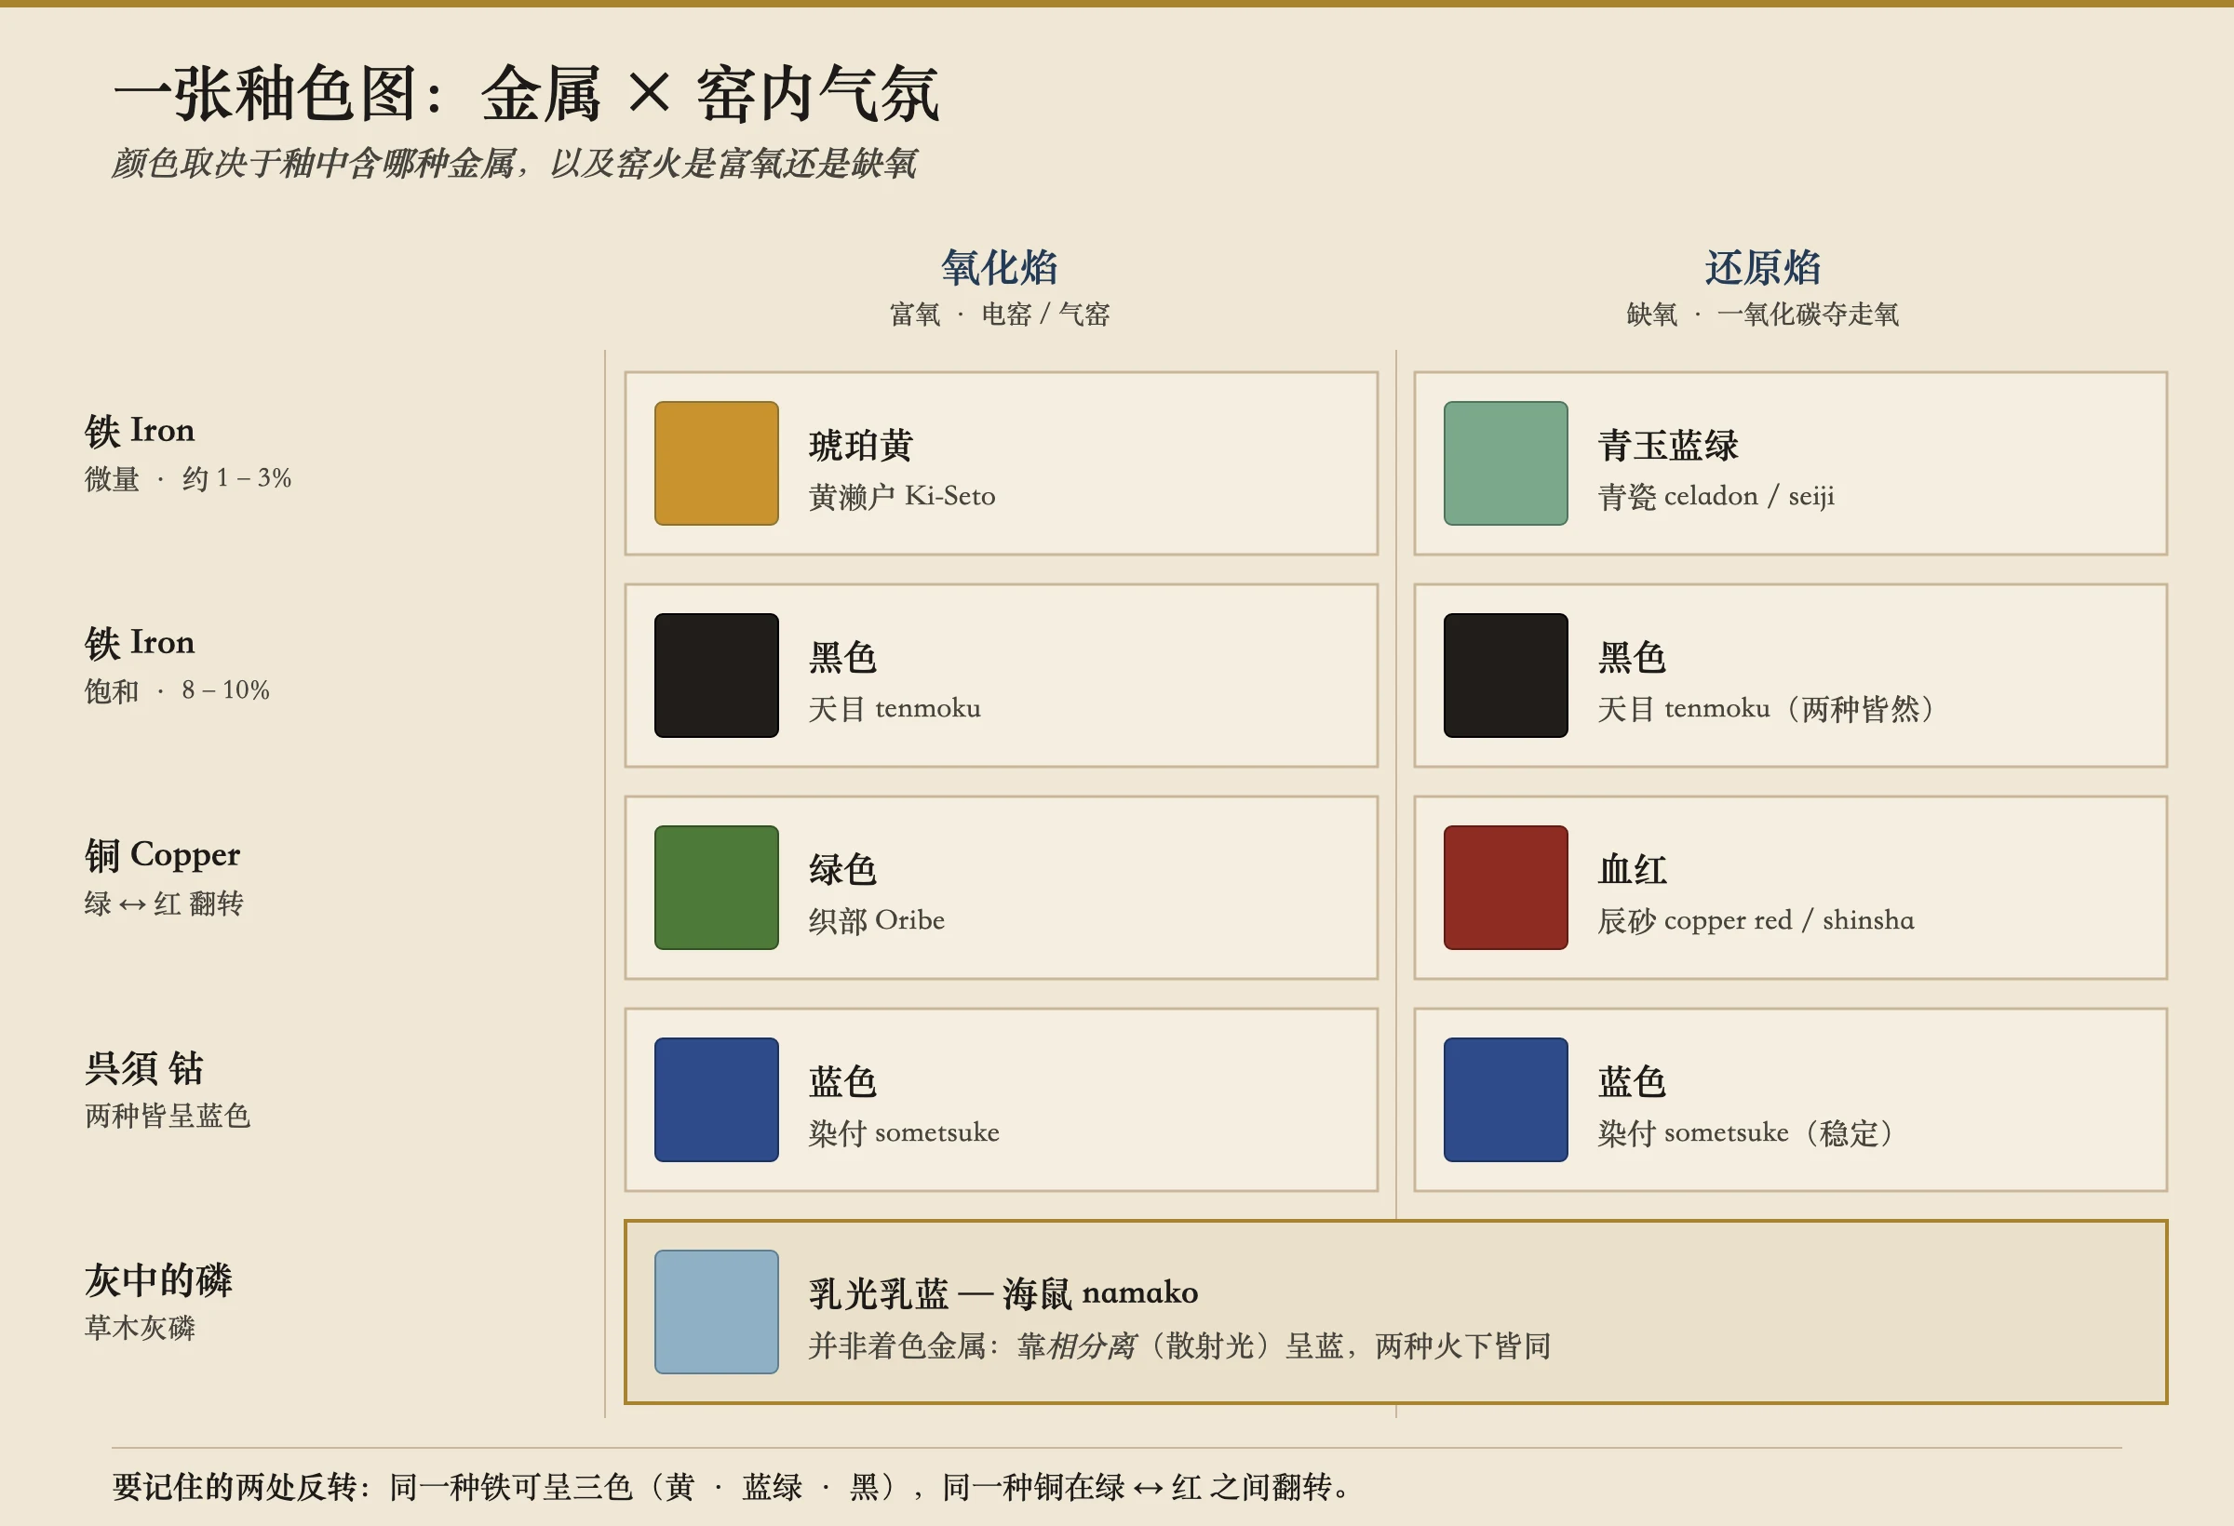
Task: Click the title 乳光乳蓝 — 海鼠 namako
Action: 1003,1293
